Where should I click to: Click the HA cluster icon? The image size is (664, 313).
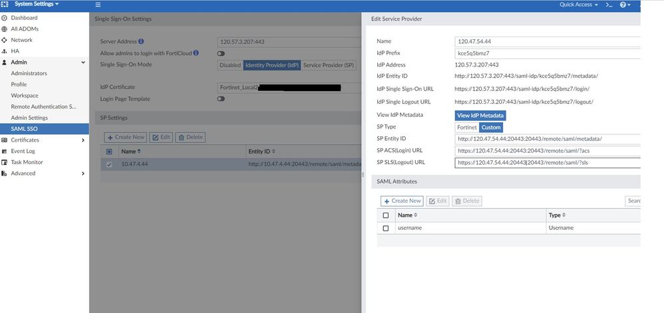point(5,51)
